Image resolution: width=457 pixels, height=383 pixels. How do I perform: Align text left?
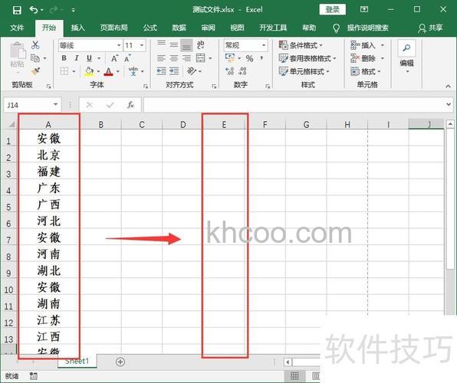click(x=161, y=58)
